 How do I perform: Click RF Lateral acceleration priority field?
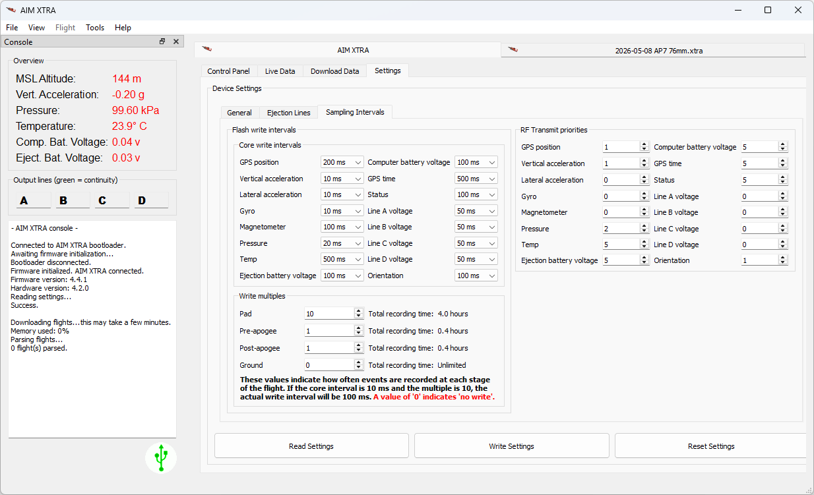[625, 180]
